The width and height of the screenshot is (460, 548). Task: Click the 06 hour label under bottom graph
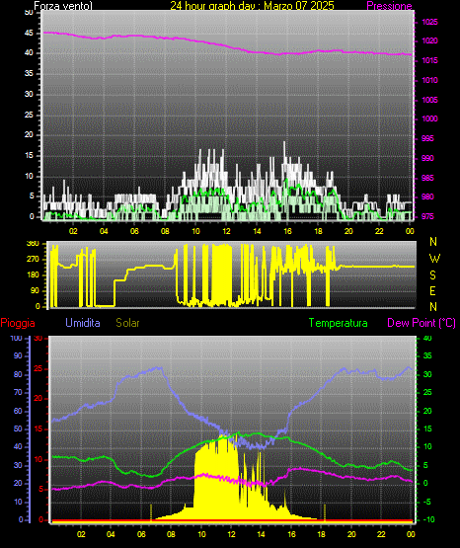pyautogui.click(x=141, y=534)
